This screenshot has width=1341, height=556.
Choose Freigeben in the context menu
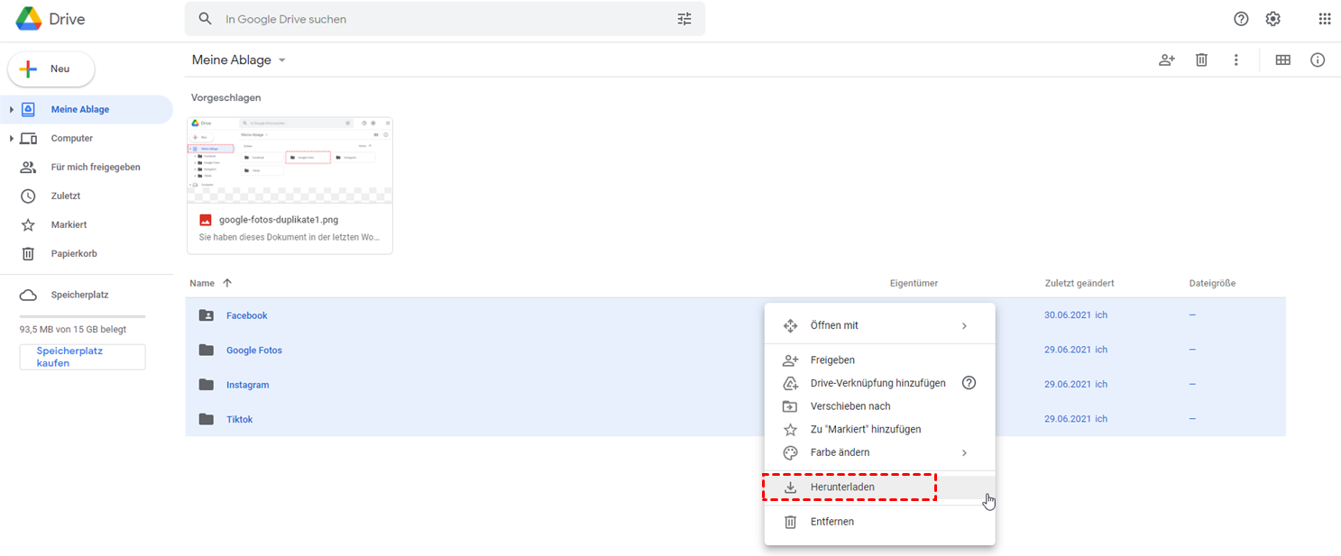[x=879, y=360]
